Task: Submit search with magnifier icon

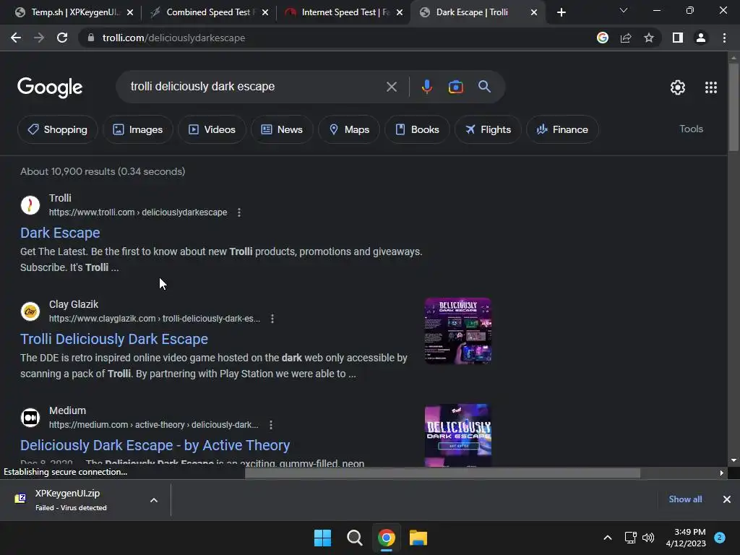Action: pyautogui.click(x=484, y=87)
